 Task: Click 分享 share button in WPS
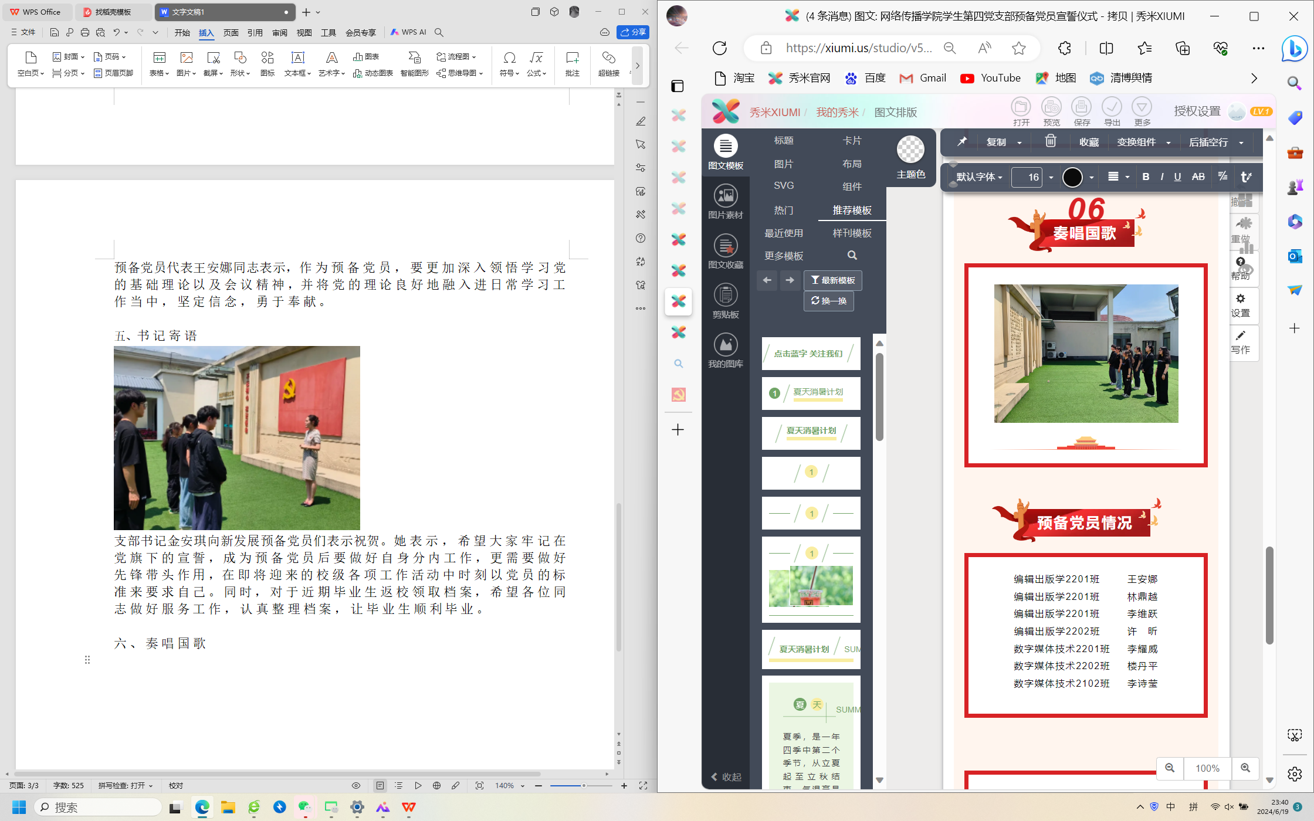click(633, 32)
